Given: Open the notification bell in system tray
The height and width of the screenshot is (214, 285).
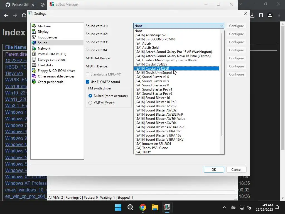Looking at the screenshot, I should coord(277,207).
